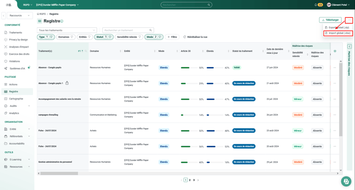The width and height of the screenshot is (355, 190).
Task: Click home icon in RGPD breadcrumb
Action: [38, 14]
